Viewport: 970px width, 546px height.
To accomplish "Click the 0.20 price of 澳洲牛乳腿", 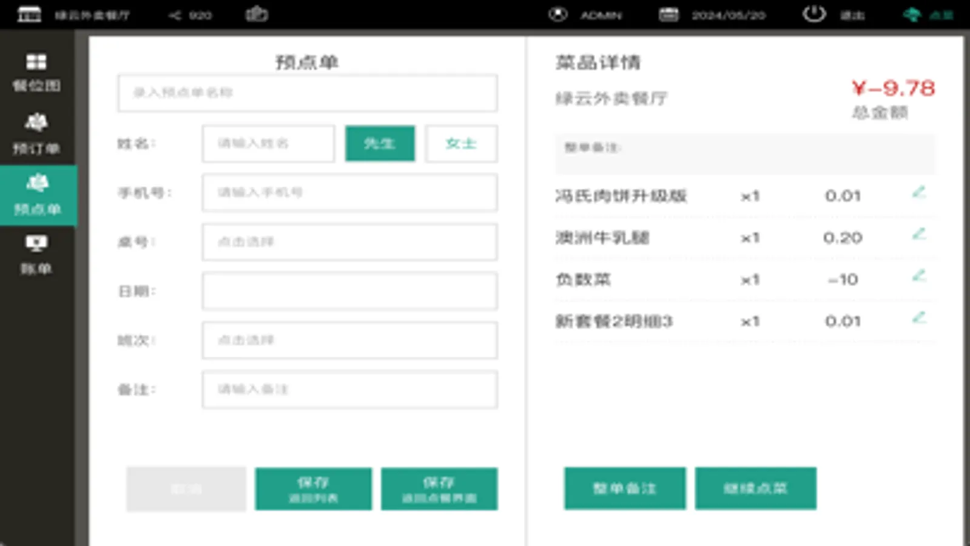I will 843,238.
